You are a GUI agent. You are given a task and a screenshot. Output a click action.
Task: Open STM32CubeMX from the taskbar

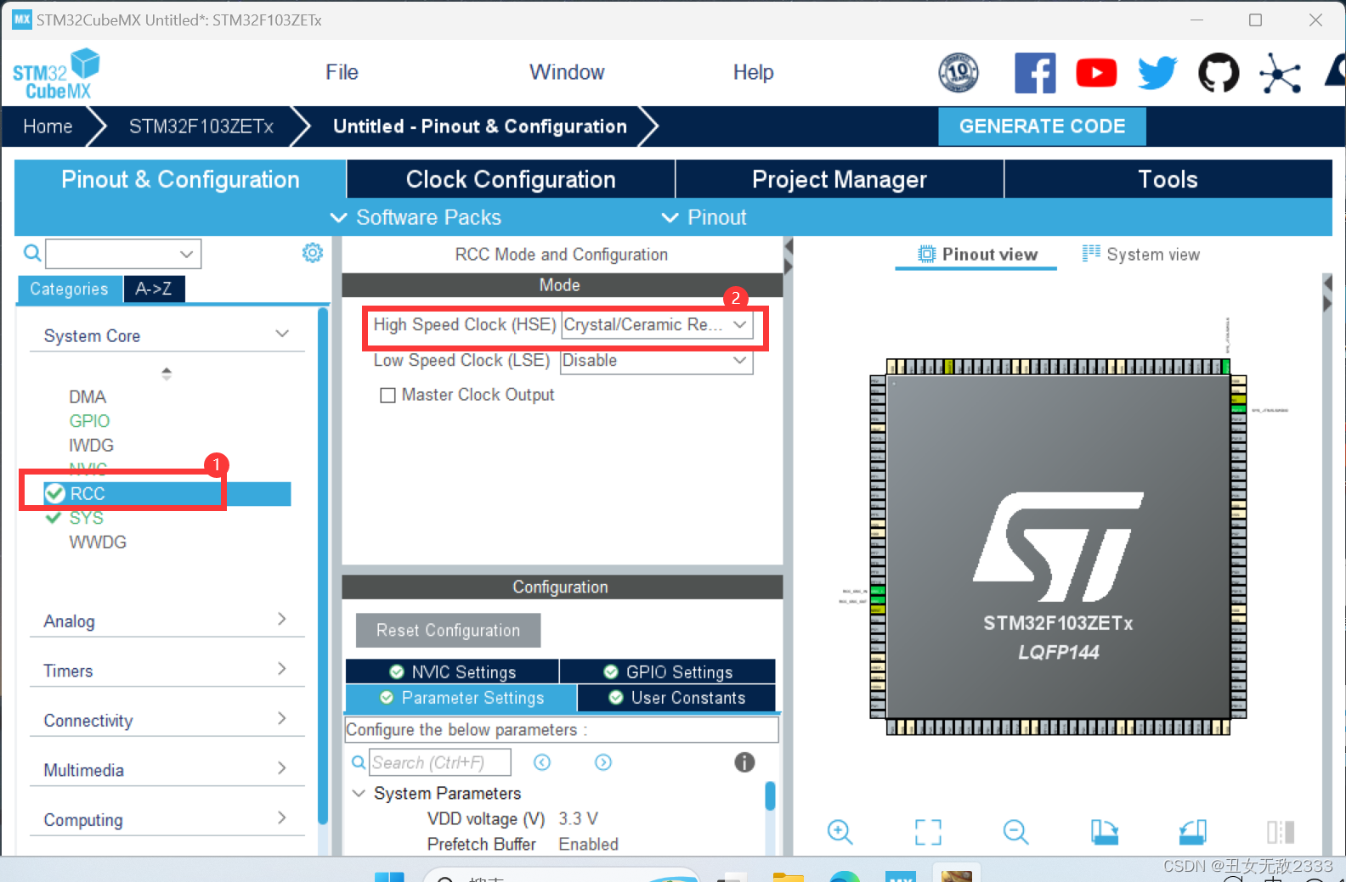pos(901,876)
